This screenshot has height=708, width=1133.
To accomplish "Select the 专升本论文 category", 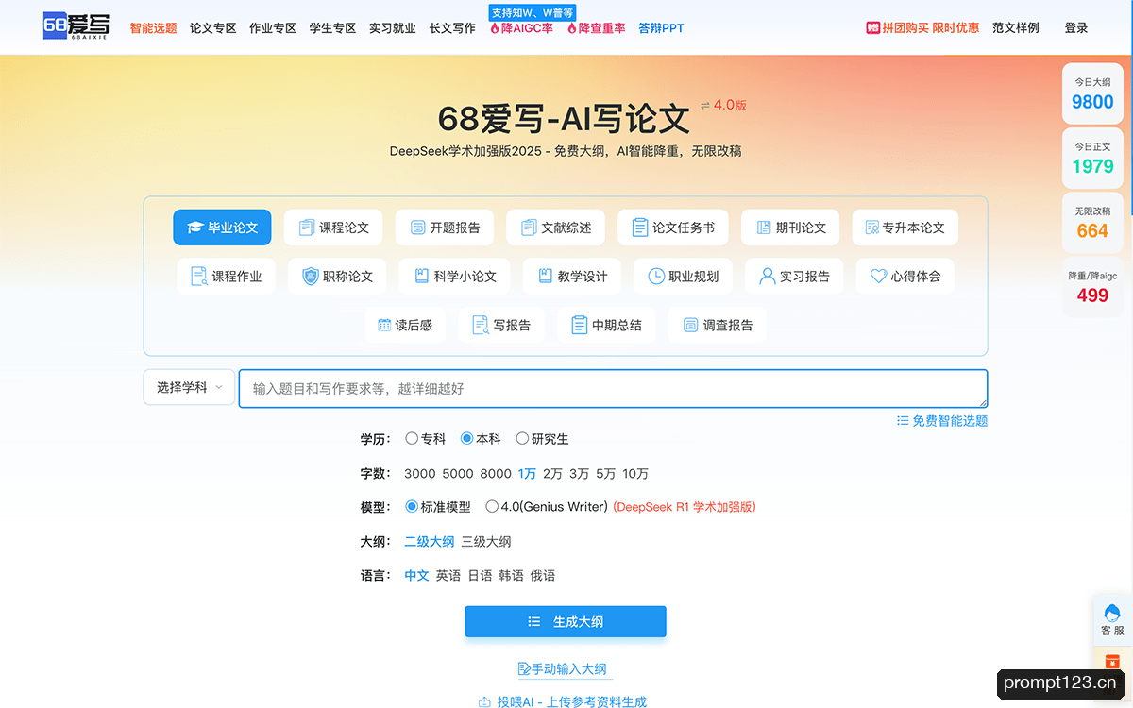I will coord(905,228).
